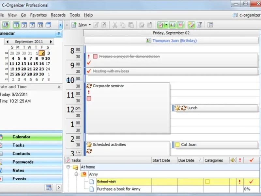Viewport: 261px width, 196px height.
Task: Select today's date 2 in mini calendar
Action: pos(42,53)
